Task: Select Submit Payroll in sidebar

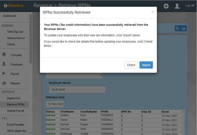Action: point(16,111)
